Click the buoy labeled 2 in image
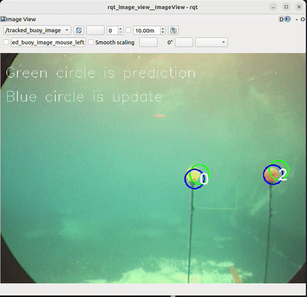307x297 pixels. (272, 175)
